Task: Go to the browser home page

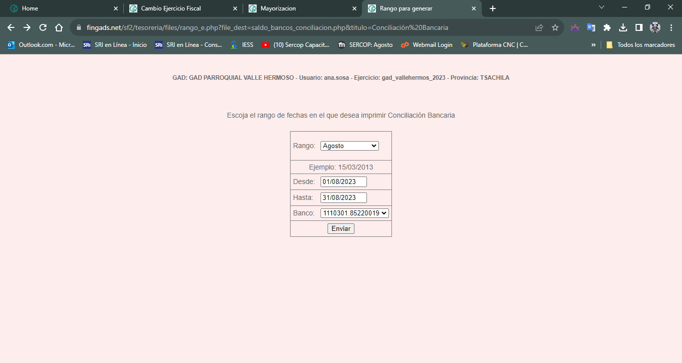Action: pos(59,28)
